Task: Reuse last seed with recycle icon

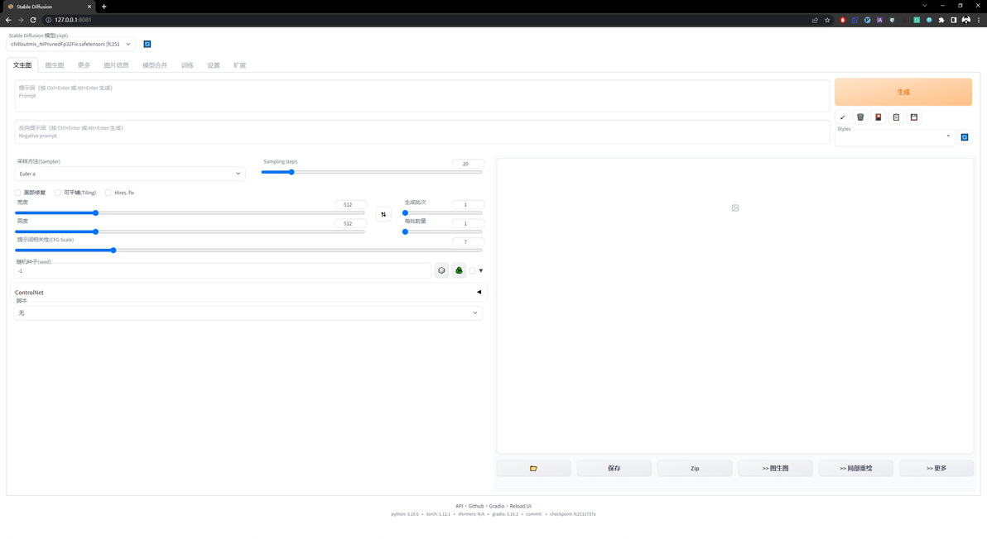Action: [459, 271]
